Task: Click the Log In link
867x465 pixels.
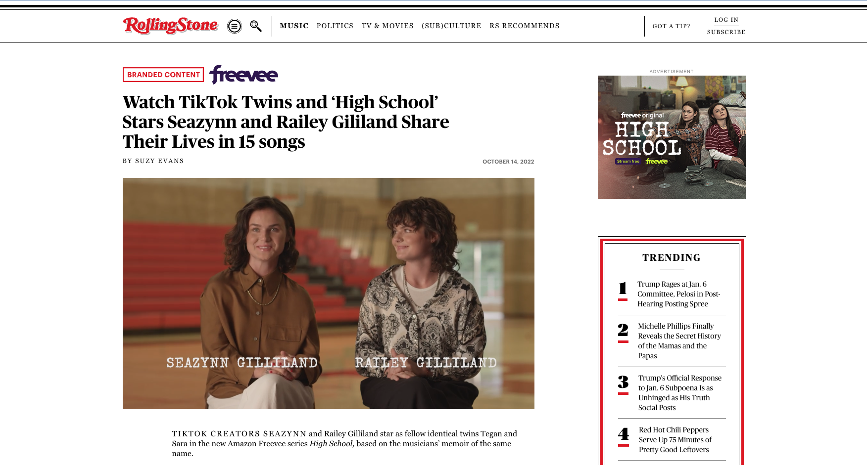Action: tap(726, 20)
